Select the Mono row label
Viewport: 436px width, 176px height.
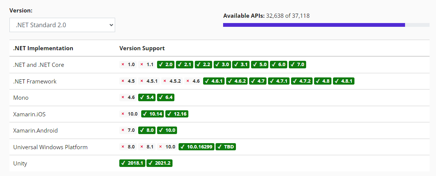click(21, 98)
